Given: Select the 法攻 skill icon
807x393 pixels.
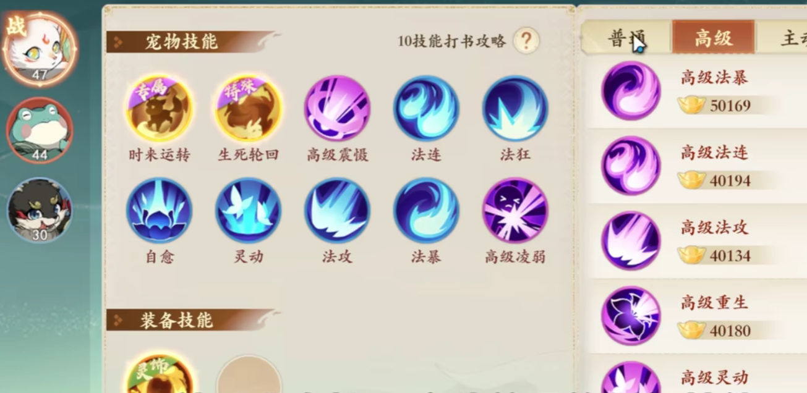Looking at the screenshot, I should [337, 211].
